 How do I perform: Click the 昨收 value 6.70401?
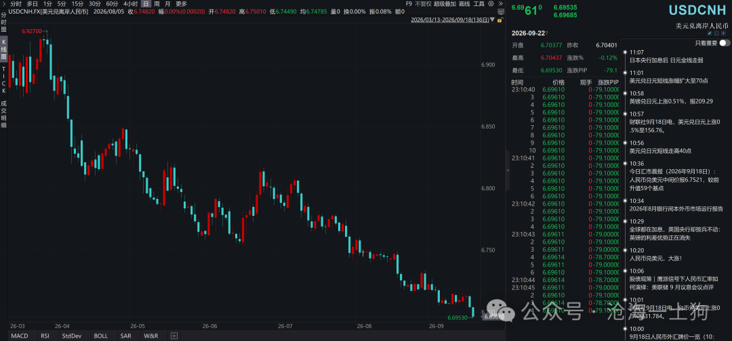pyautogui.click(x=607, y=45)
